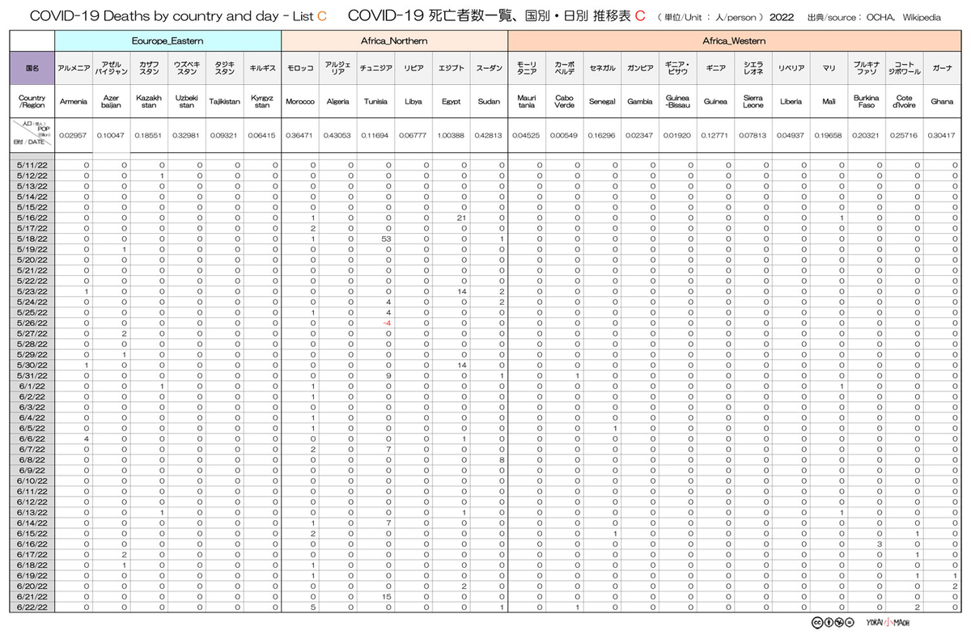Click the 国名 header cell
Image resolution: width=971 pixels, height=635 pixels.
tap(32, 69)
